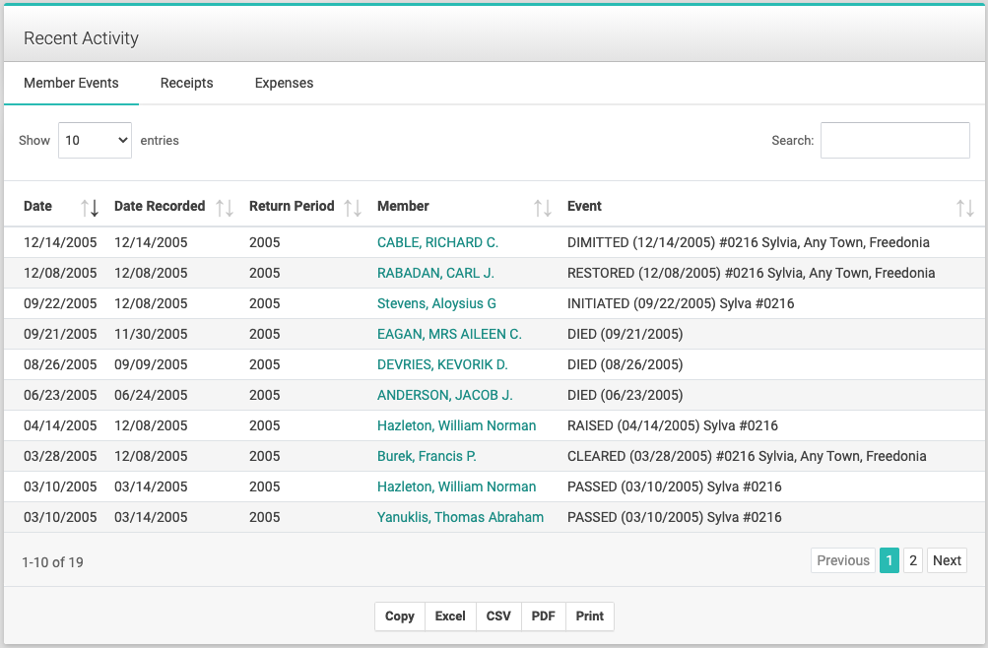Click the Date Recorded header label

[160, 207]
